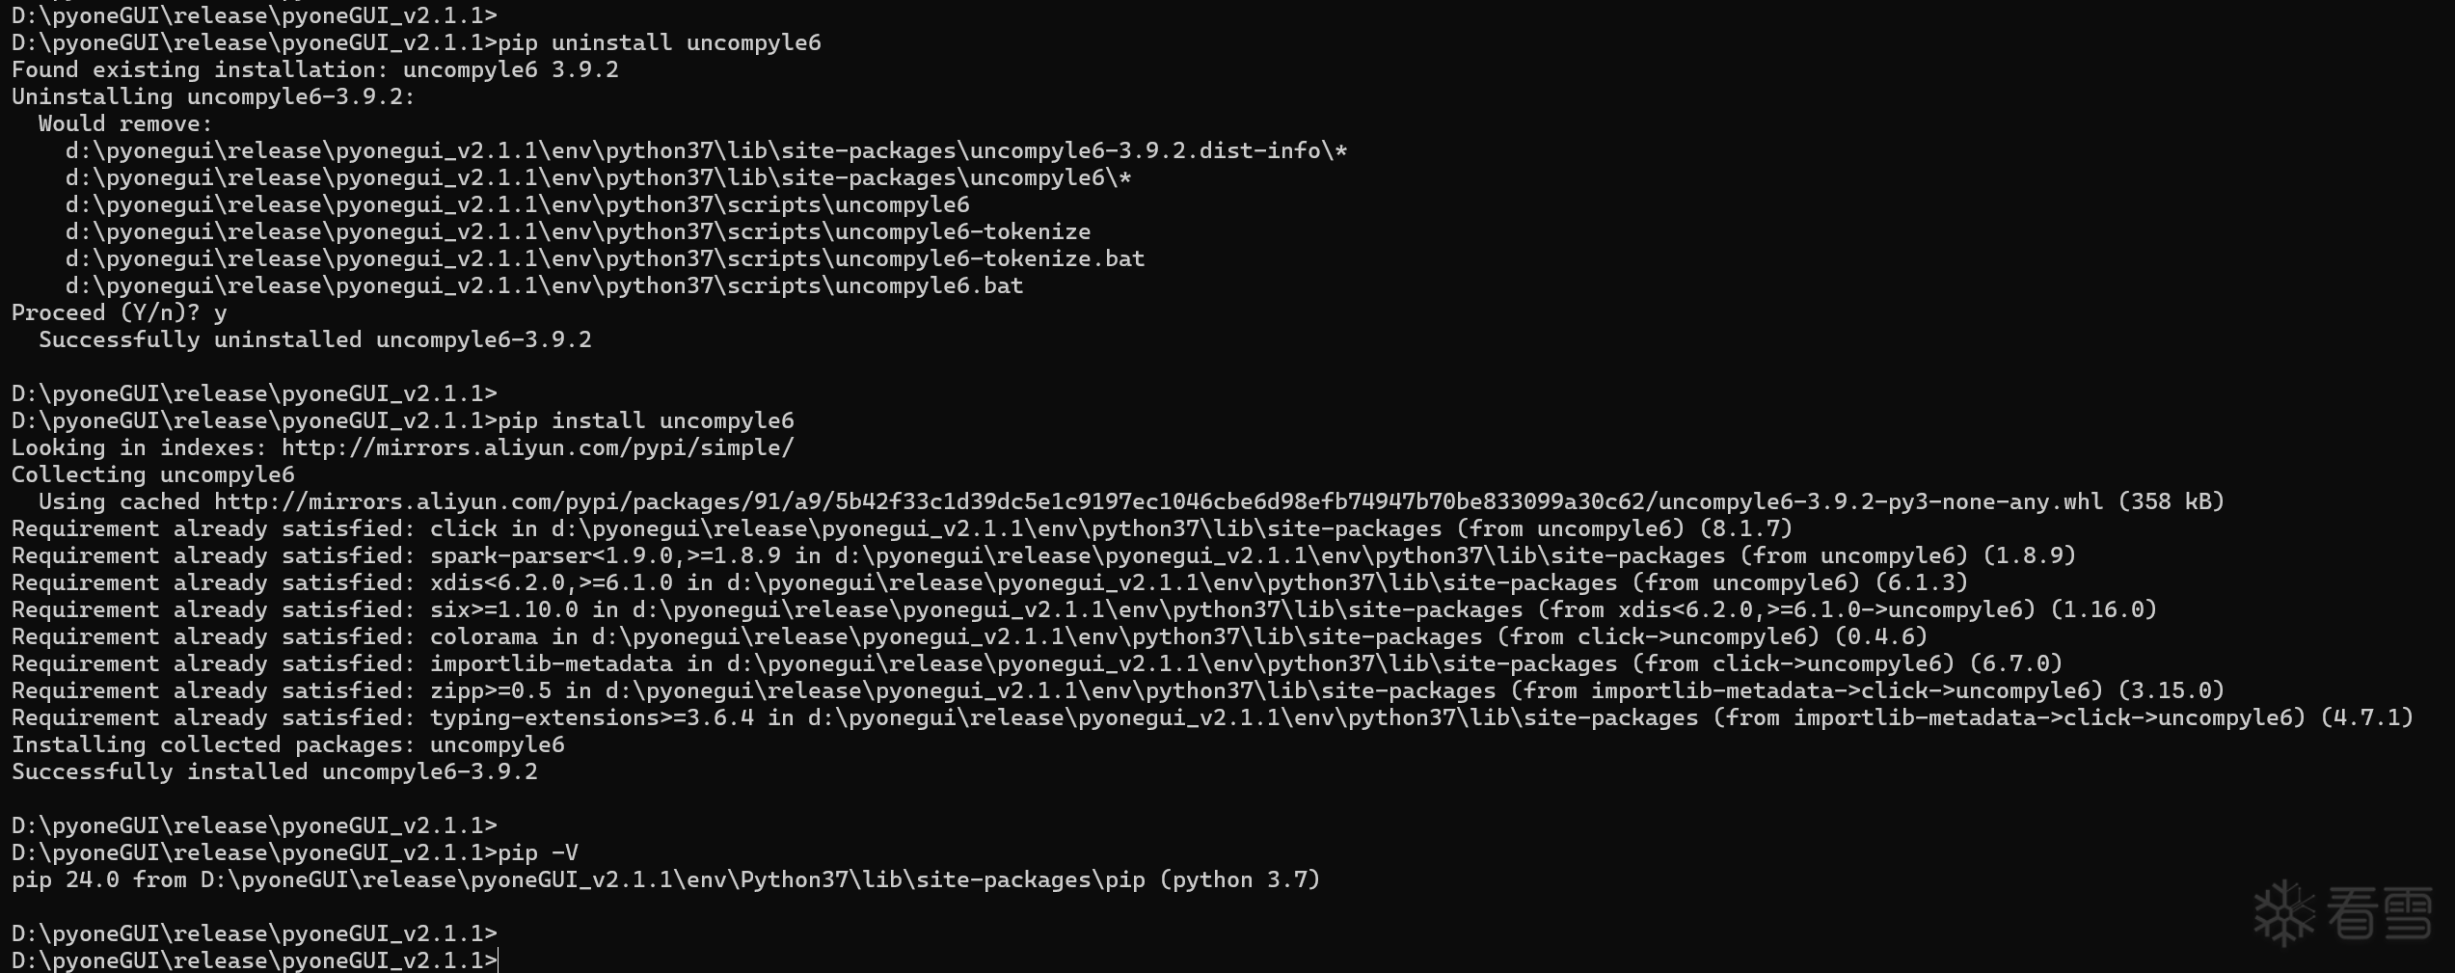
Task: Click the 'pip 24.0 from' version output
Action: click(665, 880)
